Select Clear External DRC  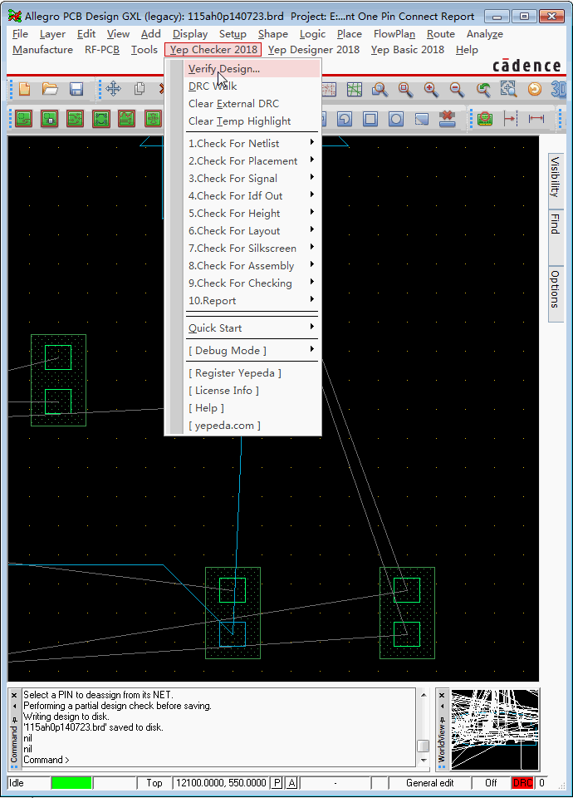(x=252, y=104)
